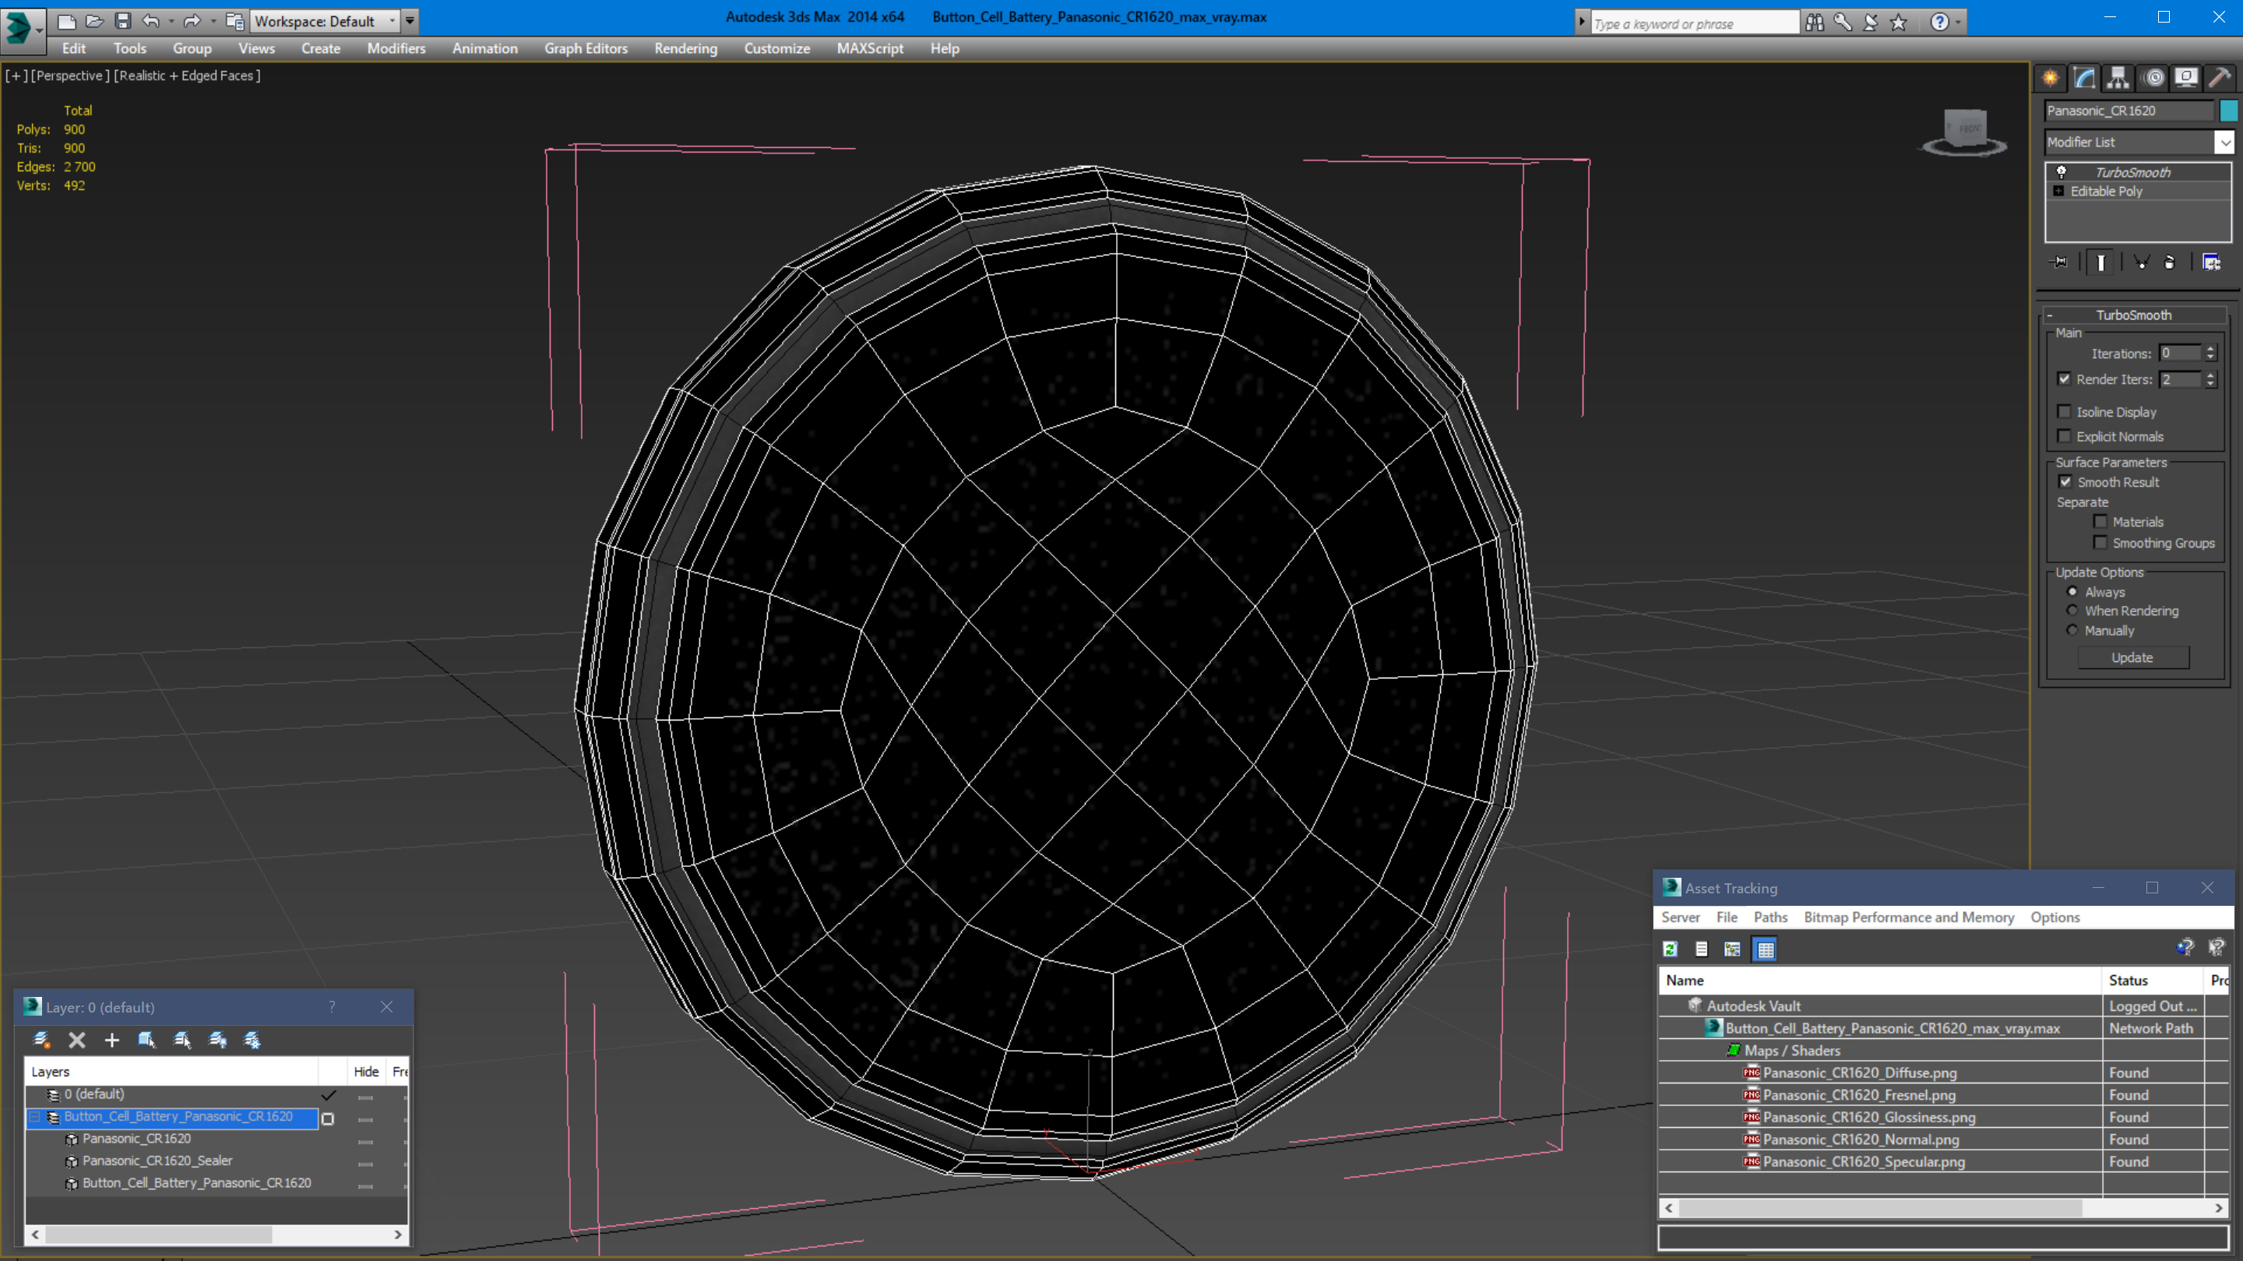Refresh the Asset Tracking list

(x=1670, y=949)
